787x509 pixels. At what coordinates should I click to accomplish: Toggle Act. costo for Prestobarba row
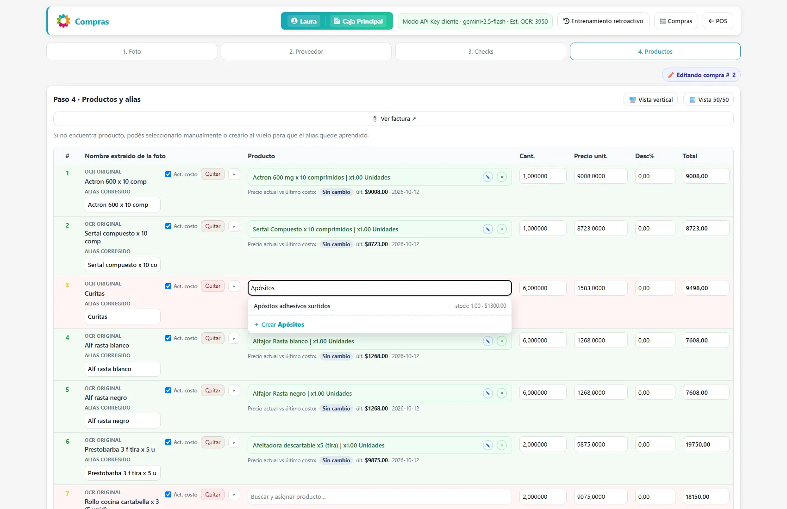[x=168, y=442]
